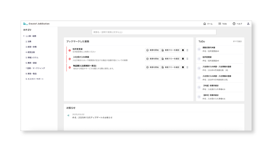Screen dimensions: 277x156
Task: Click 業務フローを確認 for 入社受け入れ準備
Action: 170,59
